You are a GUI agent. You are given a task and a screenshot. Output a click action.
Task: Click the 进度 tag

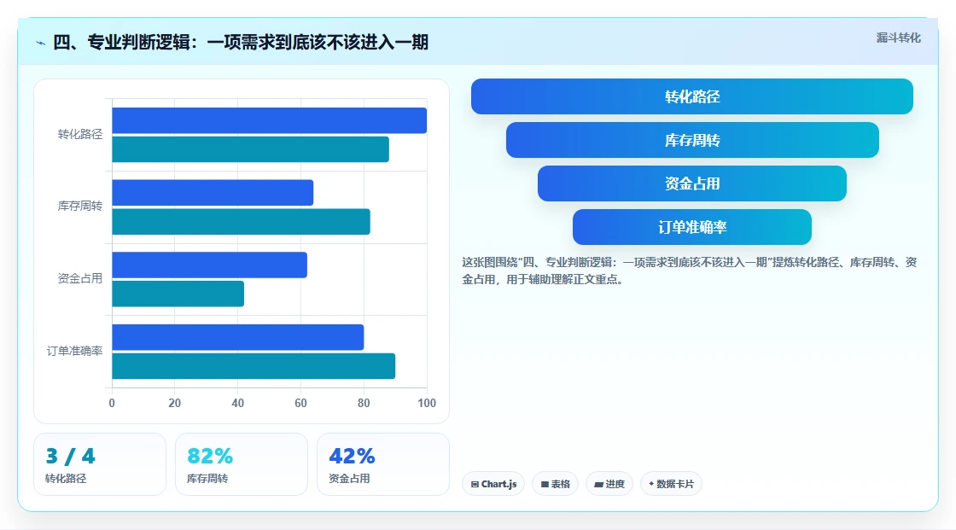pos(609,484)
